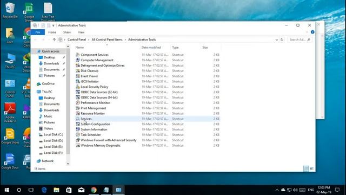Viewport: 346px width, 195px height.
Task: Select Defragment and Optimize Drives icon
Action: coord(78,65)
